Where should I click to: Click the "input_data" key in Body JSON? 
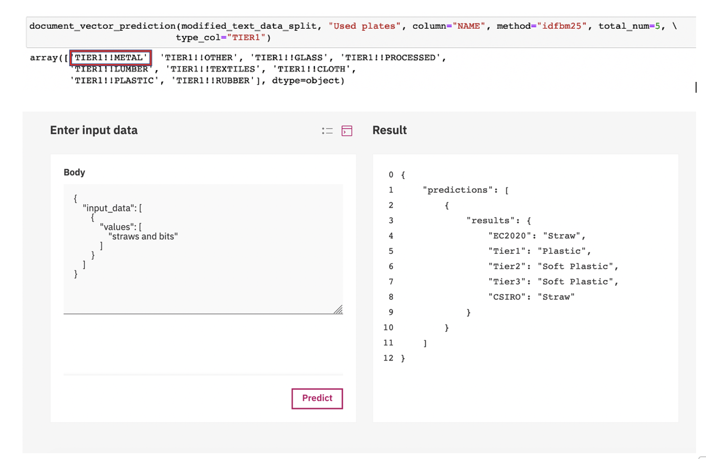pos(109,208)
